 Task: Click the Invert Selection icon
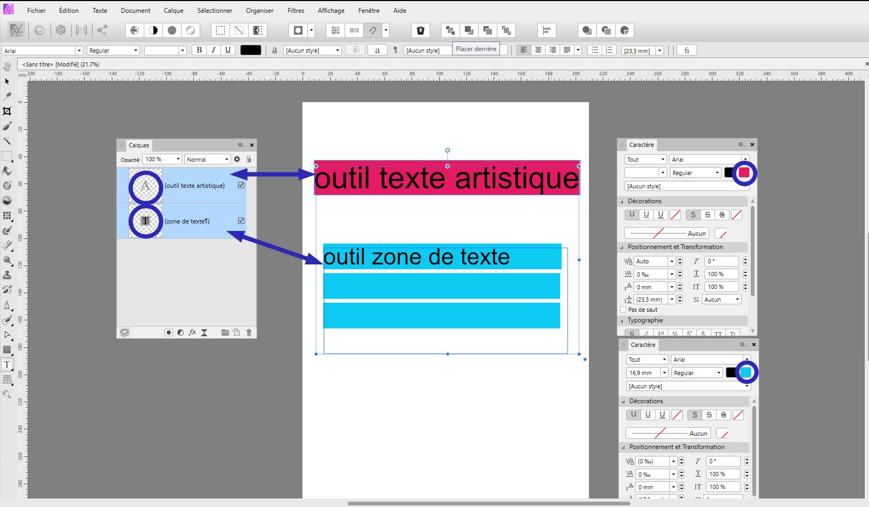pos(258,30)
